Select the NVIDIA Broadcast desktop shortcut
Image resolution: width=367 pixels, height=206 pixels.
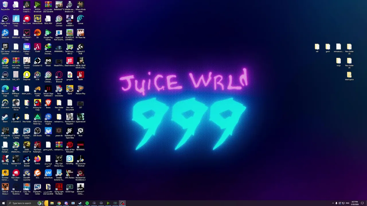coord(38,7)
